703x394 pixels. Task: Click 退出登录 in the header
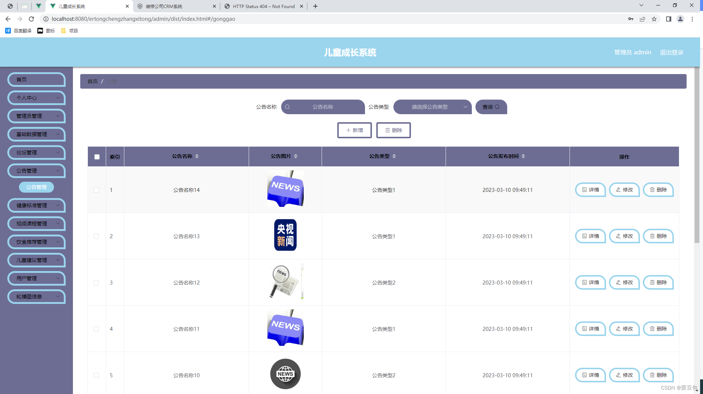tap(671, 52)
